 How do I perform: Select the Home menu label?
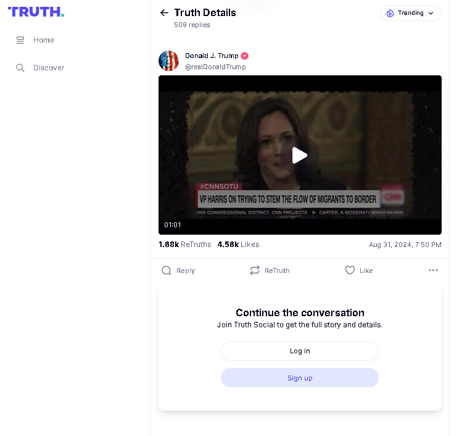click(44, 40)
